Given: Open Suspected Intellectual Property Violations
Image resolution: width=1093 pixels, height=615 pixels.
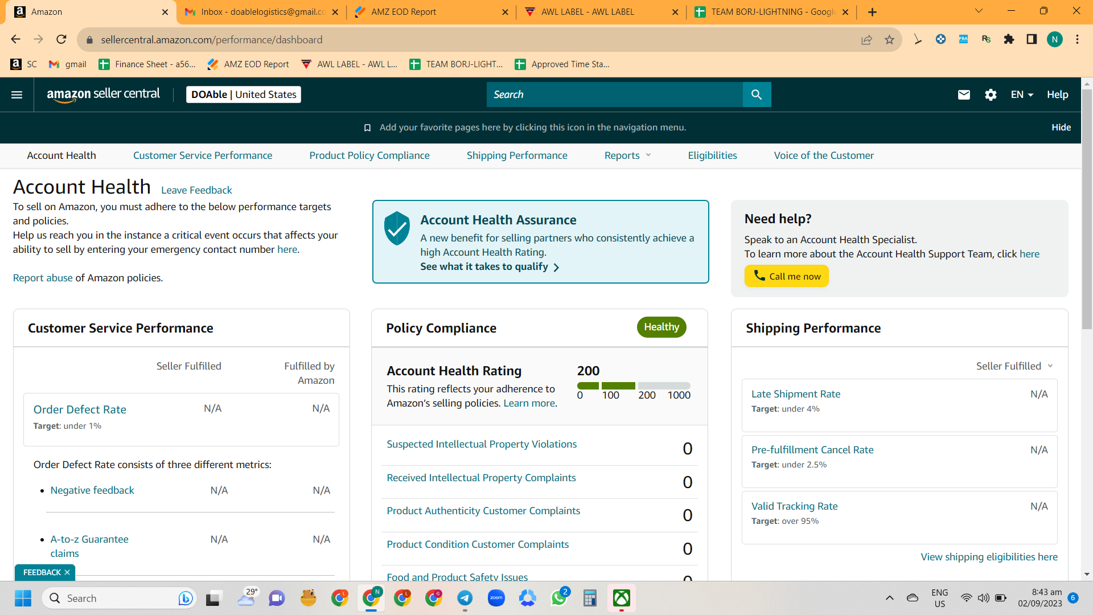Looking at the screenshot, I should pos(482,444).
